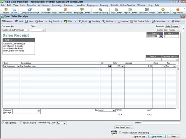Click the Find toolbar icon
The width and height of the screenshot is (186, 139).
83,21
